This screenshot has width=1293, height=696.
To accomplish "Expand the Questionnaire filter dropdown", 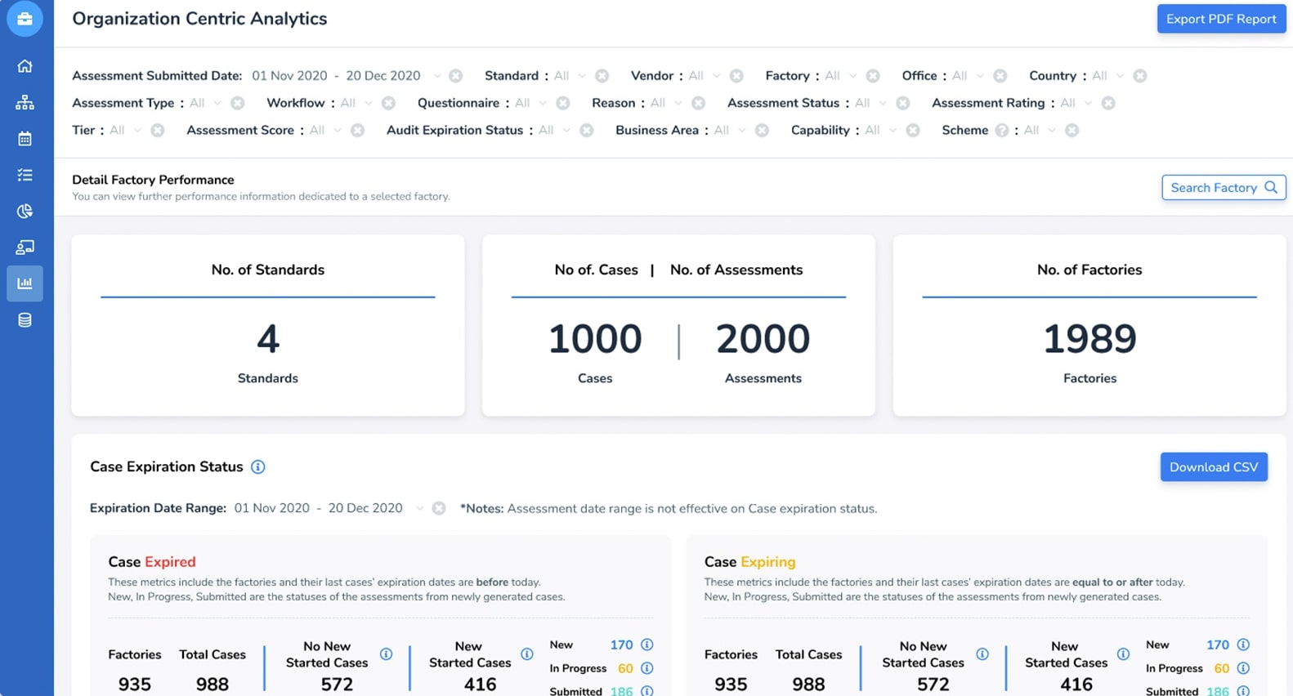I will [x=543, y=103].
